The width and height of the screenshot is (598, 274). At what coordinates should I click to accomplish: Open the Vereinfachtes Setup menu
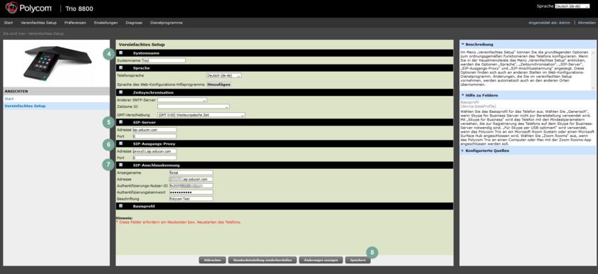click(x=38, y=23)
